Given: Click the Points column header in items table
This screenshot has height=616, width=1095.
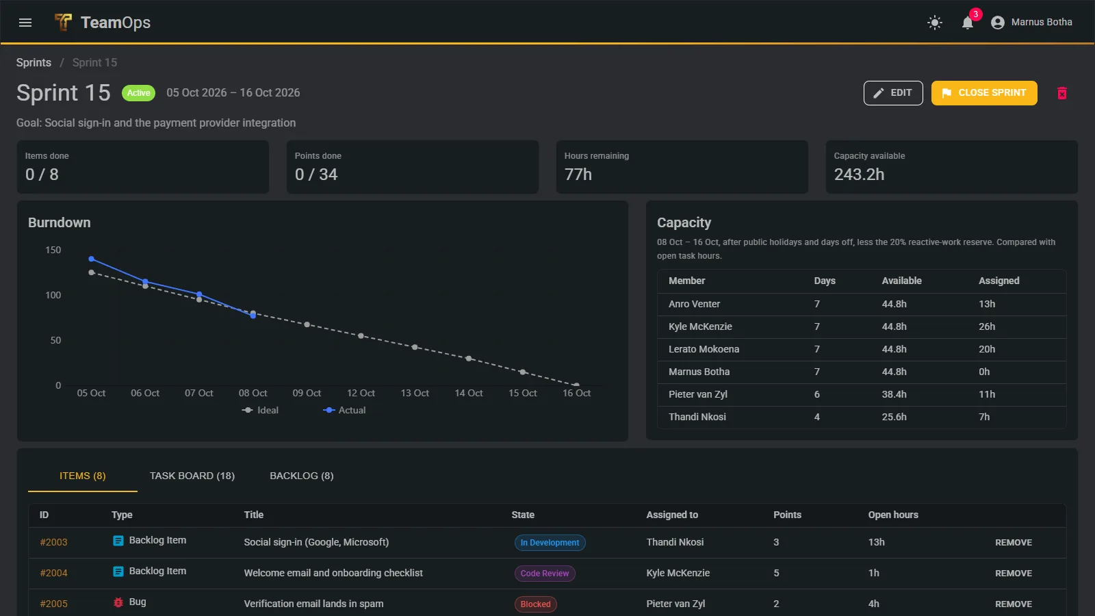Looking at the screenshot, I should tap(787, 515).
